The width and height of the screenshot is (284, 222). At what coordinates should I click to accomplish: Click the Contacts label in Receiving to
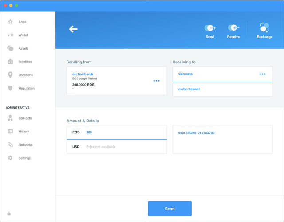[185, 74]
